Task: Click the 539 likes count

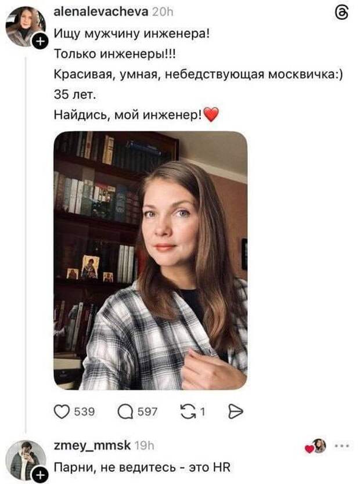Action: (84, 412)
